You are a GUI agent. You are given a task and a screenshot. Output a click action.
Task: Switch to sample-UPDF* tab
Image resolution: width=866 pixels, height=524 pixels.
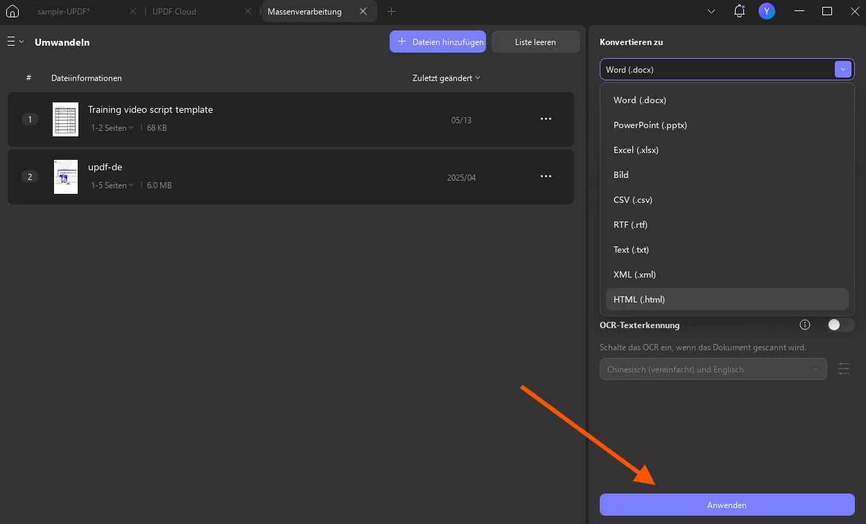click(64, 12)
